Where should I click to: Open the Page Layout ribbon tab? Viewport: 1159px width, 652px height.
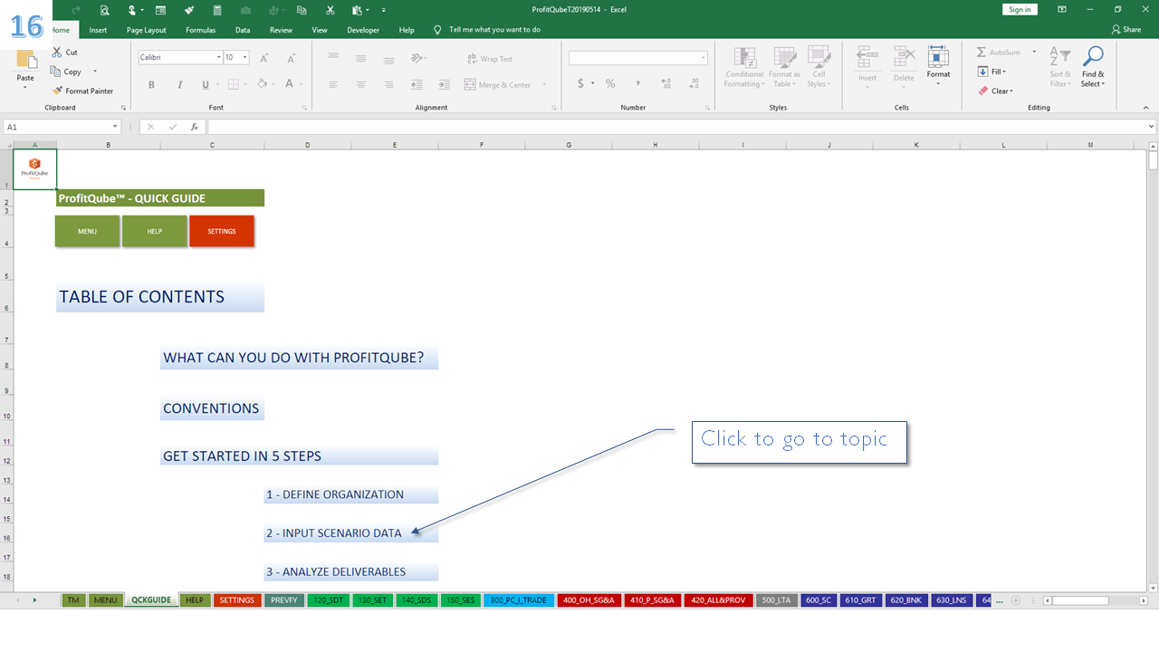point(147,30)
